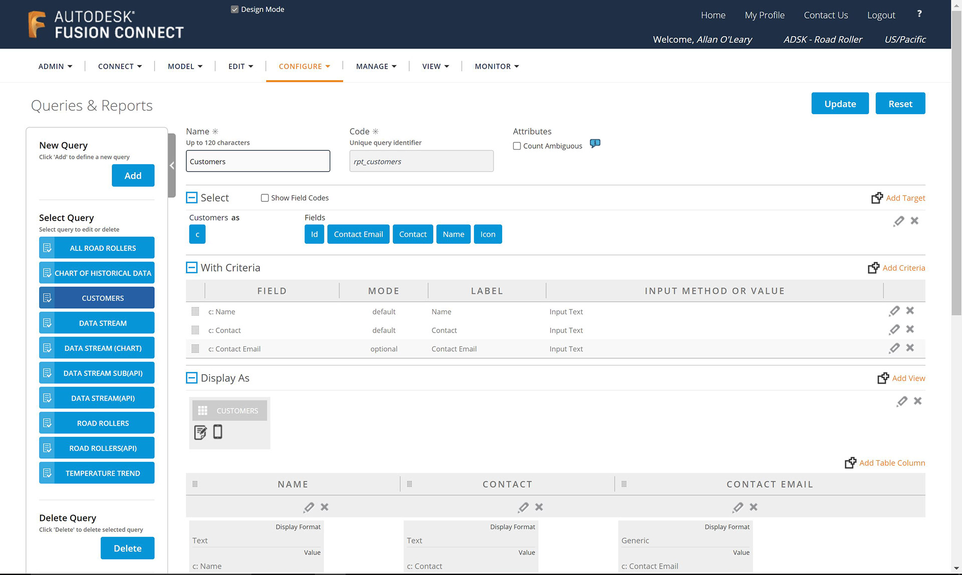
Task: Click the Count Ambiguous help speech bubble
Action: pos(595,144)
